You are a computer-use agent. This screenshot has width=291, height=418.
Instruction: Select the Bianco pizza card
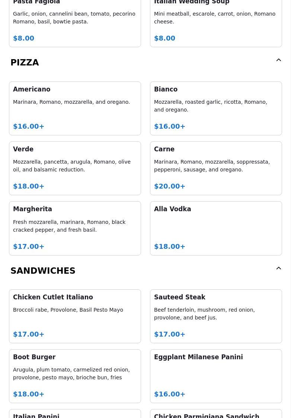tap(216, 109)
